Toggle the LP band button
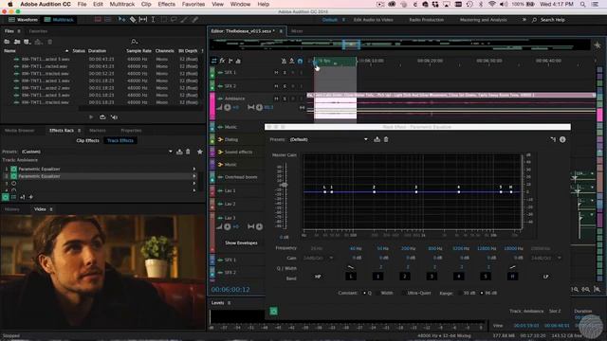This screenshot has width=607, height=341. [546, 277]
